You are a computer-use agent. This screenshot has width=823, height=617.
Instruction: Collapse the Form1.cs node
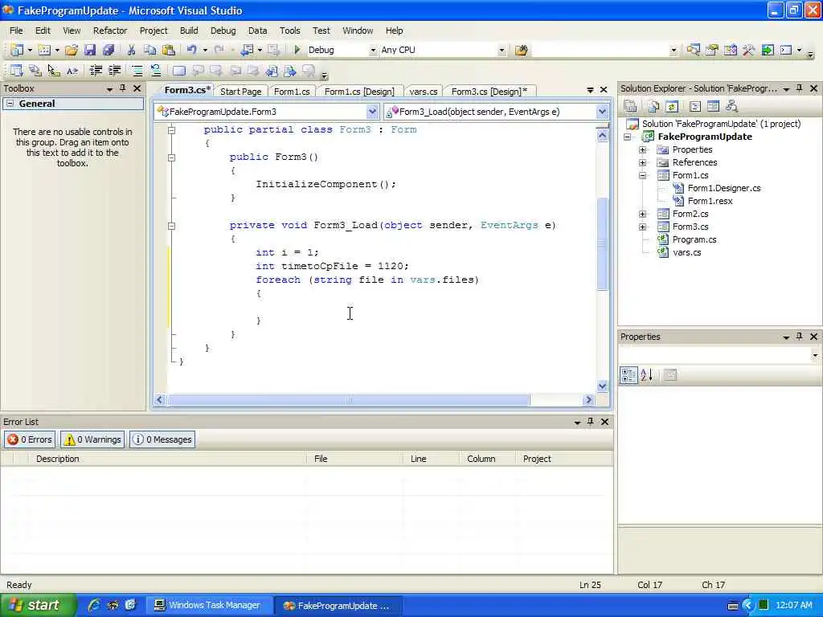(642, 175)
